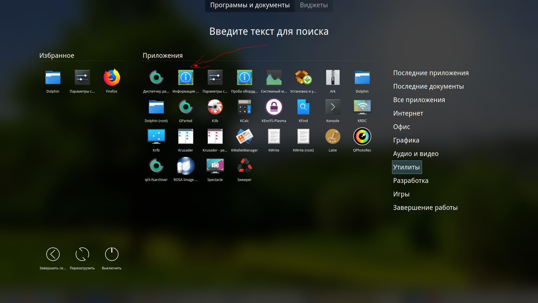The image size is (538, 303).
Task: Launch the Spectacle screenshot tool
Action: (x=215, y=166)
